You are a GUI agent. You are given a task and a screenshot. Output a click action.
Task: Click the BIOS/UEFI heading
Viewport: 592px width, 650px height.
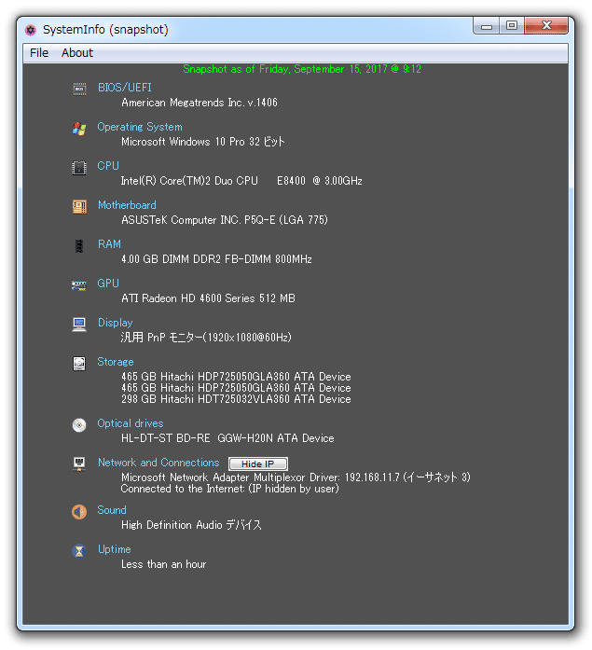pyautogui.click(x=125, y=88)
